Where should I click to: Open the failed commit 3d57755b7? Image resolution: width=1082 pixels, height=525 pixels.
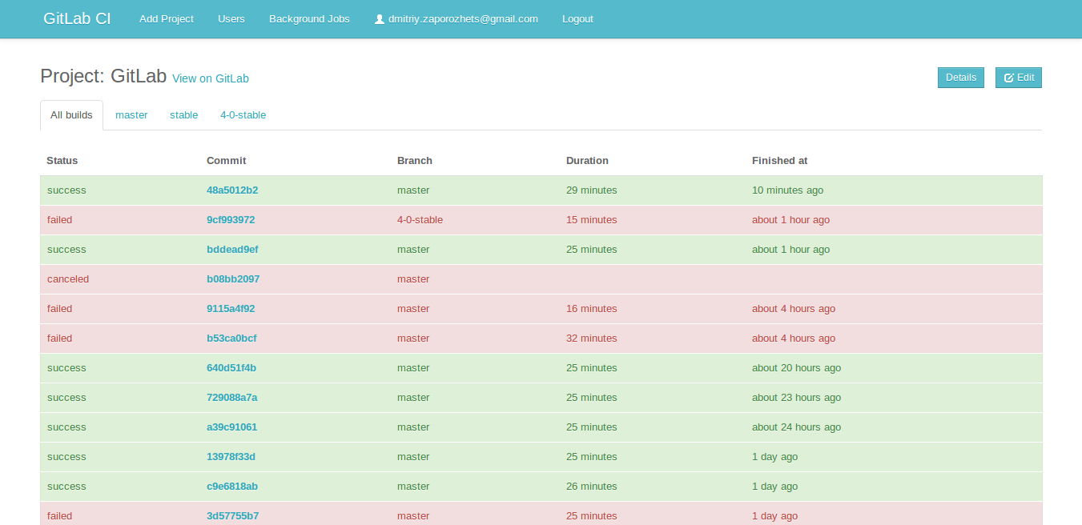(231, 515)
